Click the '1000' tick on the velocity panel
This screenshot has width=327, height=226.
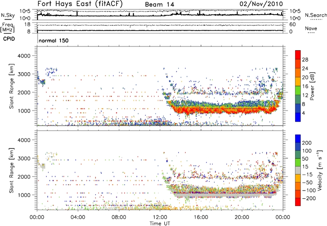point(24,195)
